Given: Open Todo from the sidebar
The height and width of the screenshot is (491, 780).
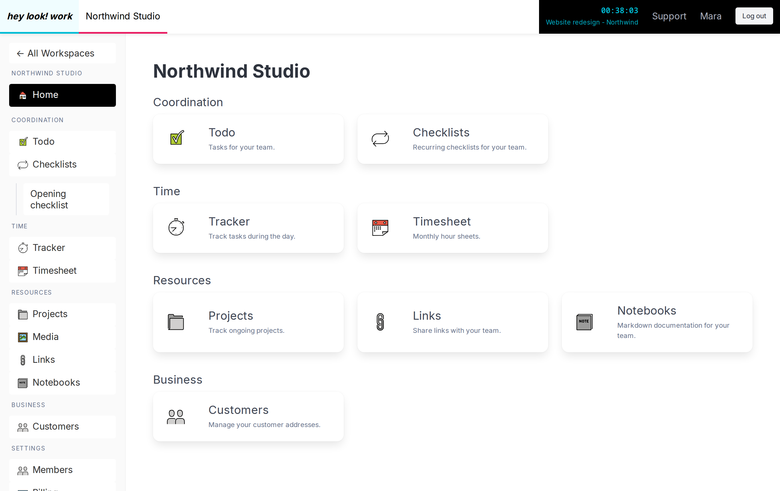Looking at the screenshot, I should pos(63,142).
